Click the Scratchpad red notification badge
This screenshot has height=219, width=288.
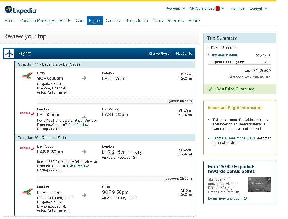click(217, 8)
